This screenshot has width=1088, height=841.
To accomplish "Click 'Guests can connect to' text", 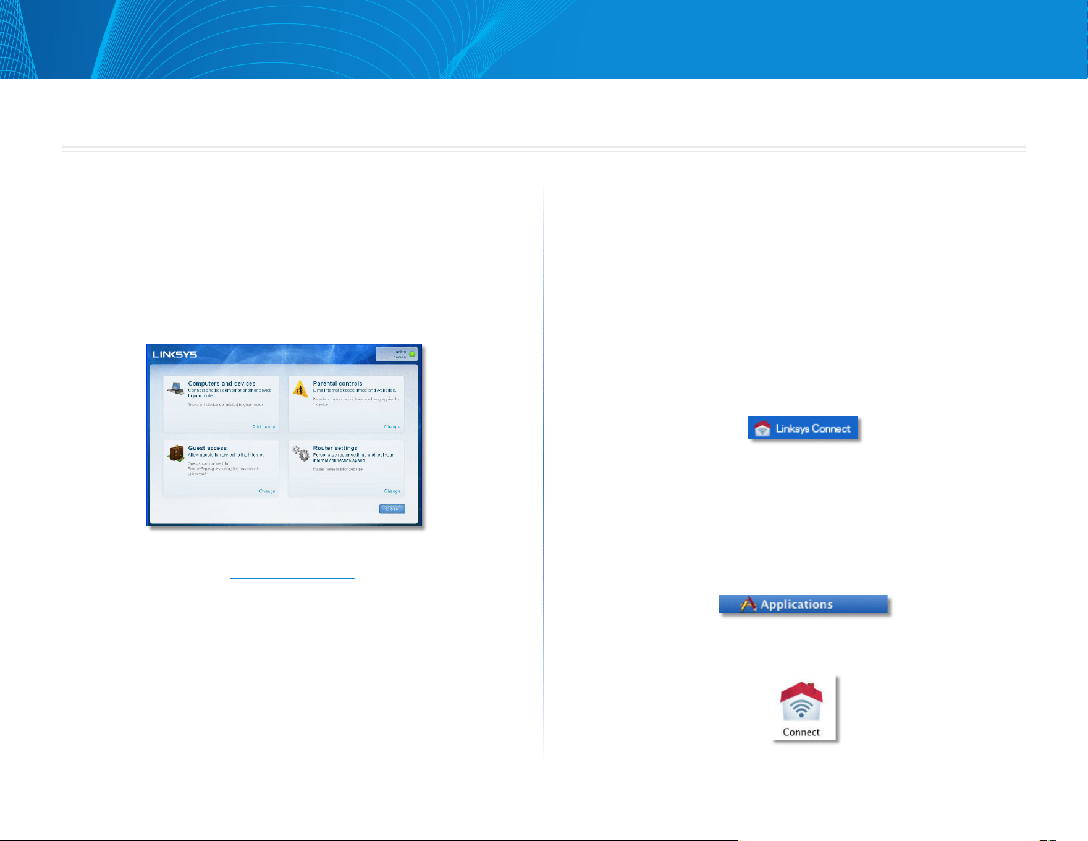I will coord(208,463).
